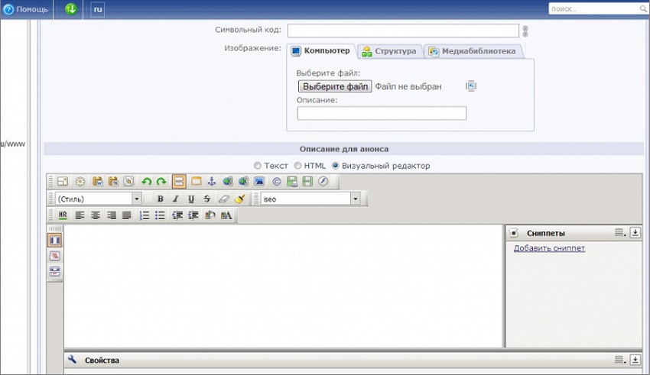Open editor settings gear icon
The width and height of the screenshot is (650, 375).
coord(80,181)
